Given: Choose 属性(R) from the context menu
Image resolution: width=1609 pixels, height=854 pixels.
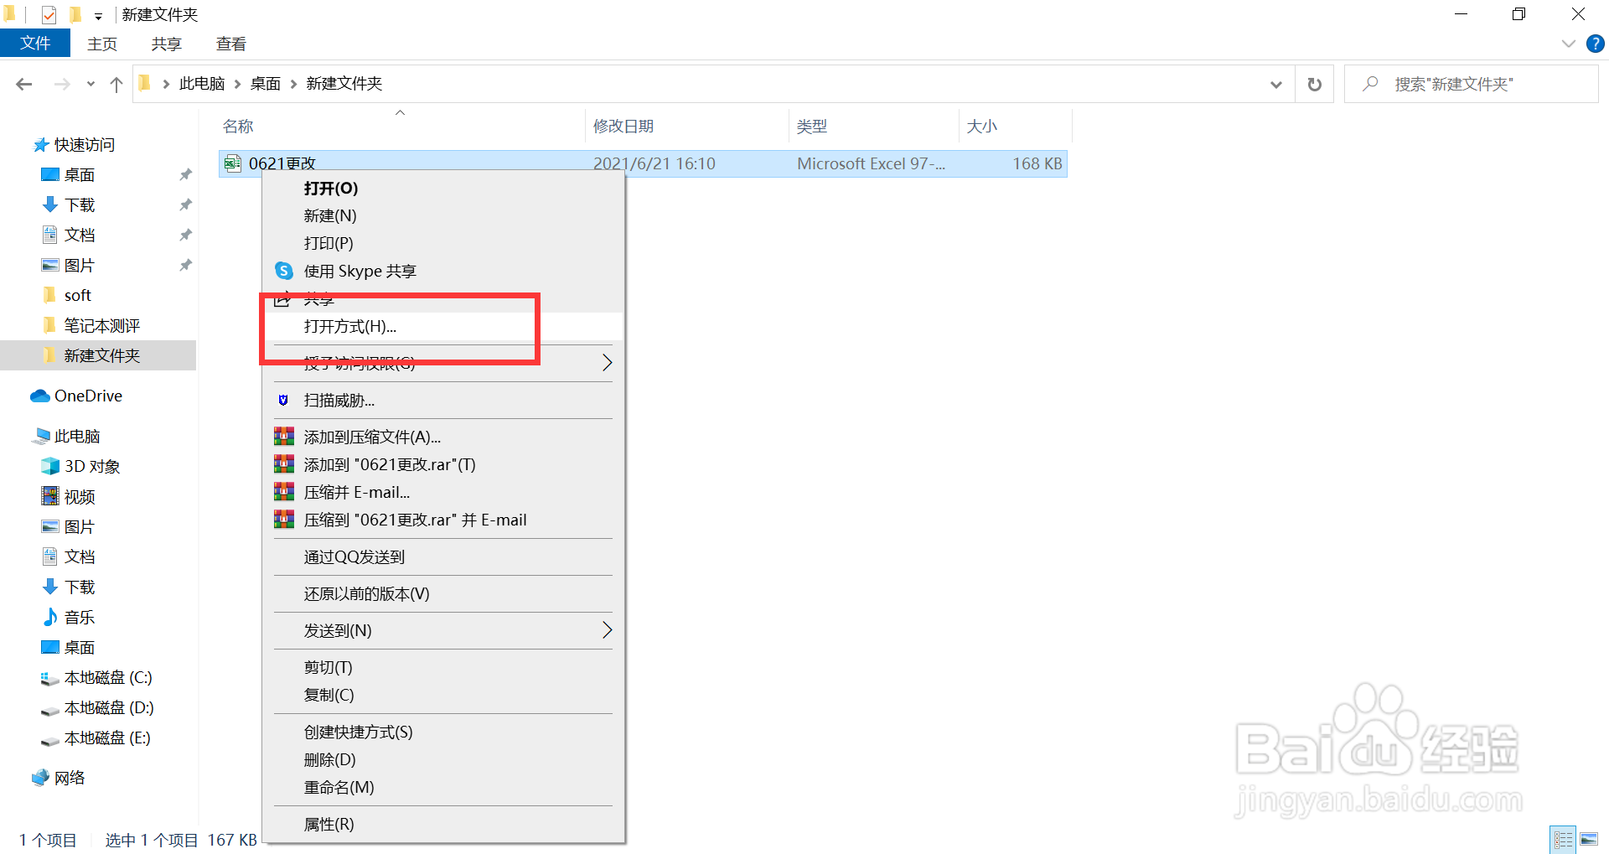Looking at the screenshot, I should point(443,825).
